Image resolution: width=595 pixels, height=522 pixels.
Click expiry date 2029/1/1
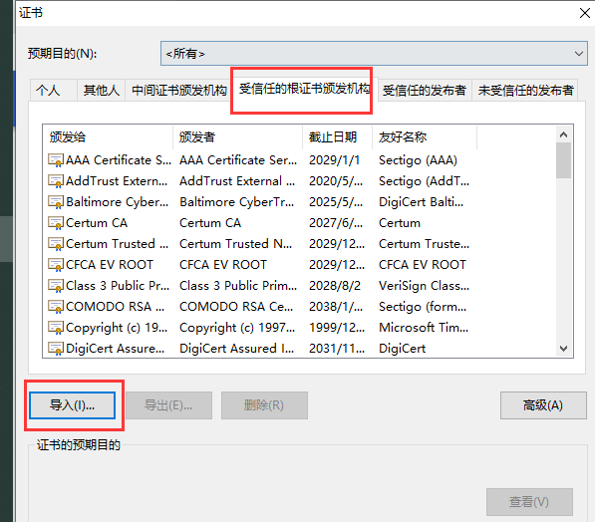(x=334, y=160)
